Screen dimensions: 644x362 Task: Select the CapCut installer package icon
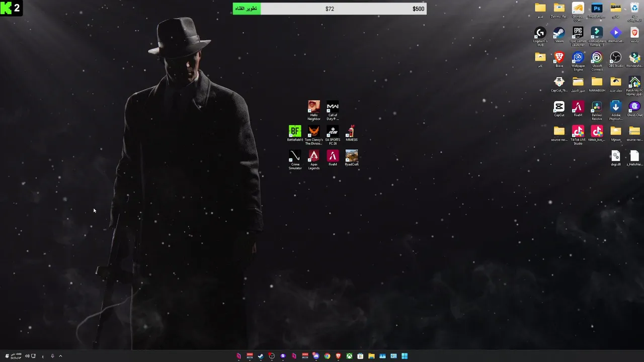click(559, 84)
